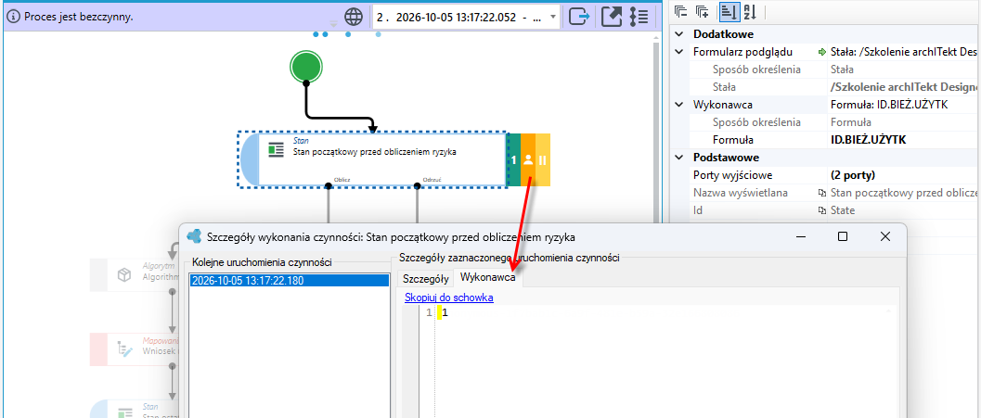This screenshot has height=418, width=981.
Task: Toggle categorized sorting of properties
Action: tap(729, 11)
